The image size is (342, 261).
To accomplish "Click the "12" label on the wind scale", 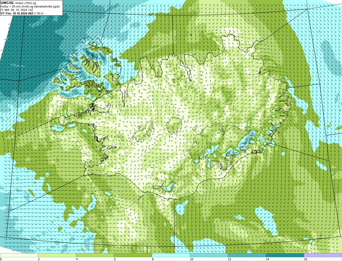I will (230, 259).
